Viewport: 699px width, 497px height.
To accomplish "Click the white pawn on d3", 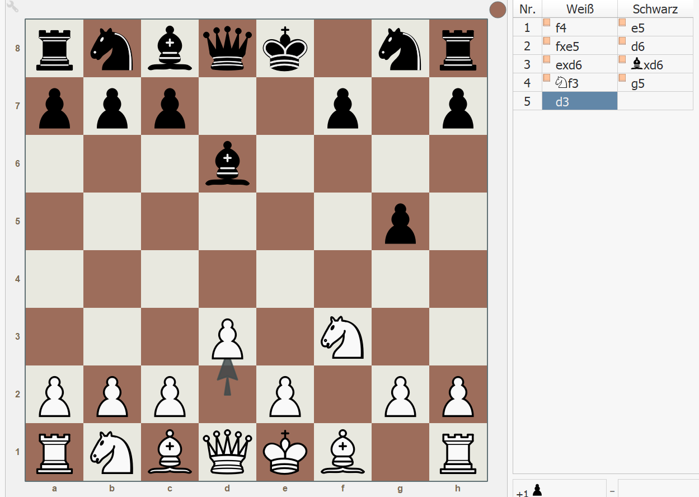I will 227,339.
